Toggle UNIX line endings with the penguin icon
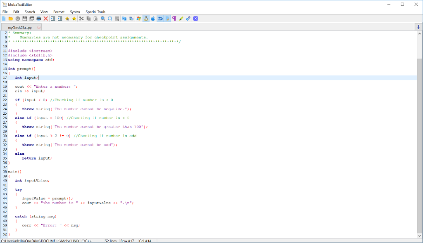 pos(146,18)
